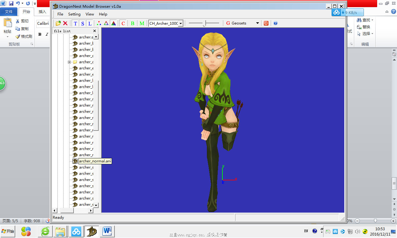Click 格式刷 format painter in Word
Screen dimensions: 397x238
[24, 36]
